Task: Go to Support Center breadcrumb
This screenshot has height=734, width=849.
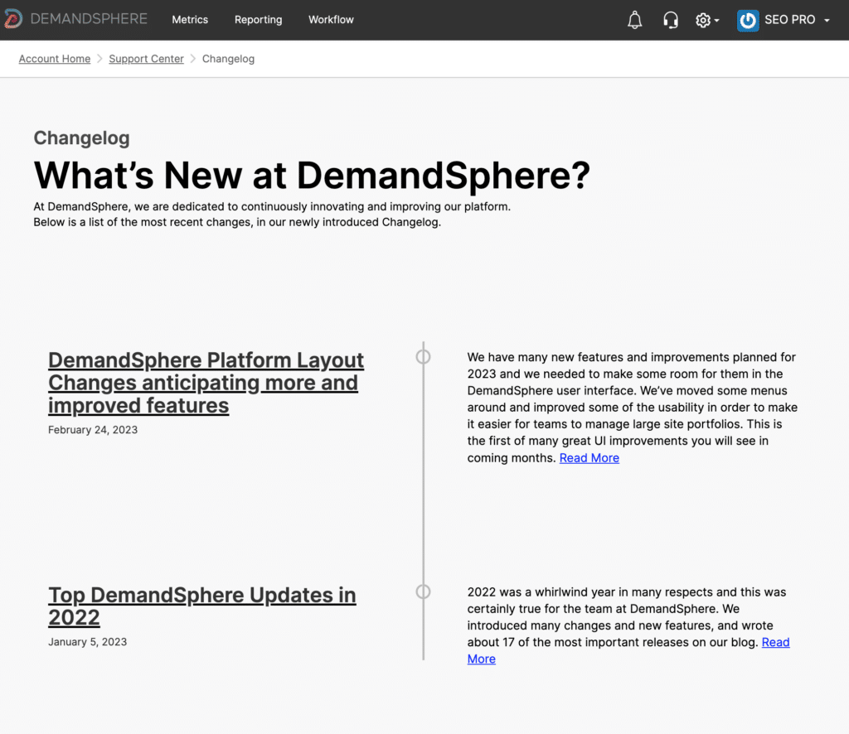Action: coord(146,59)
